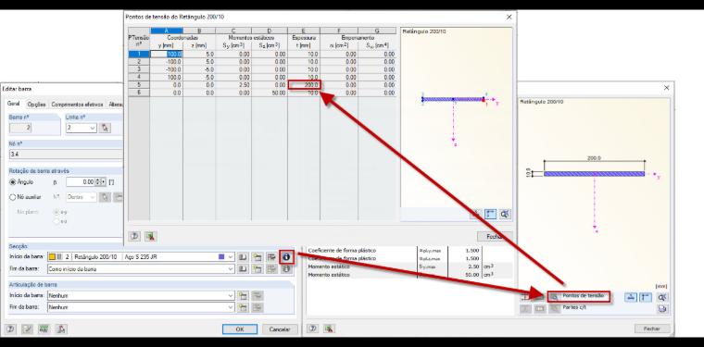Click yellow color swatch of section 2
The image size is (704, 347).
pos(52,257)
